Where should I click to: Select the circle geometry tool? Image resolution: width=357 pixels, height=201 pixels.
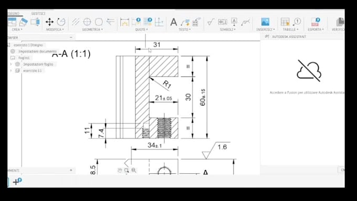tap(99, 22)
